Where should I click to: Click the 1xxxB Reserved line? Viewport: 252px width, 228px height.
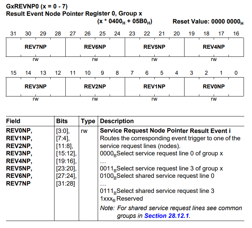121,199
